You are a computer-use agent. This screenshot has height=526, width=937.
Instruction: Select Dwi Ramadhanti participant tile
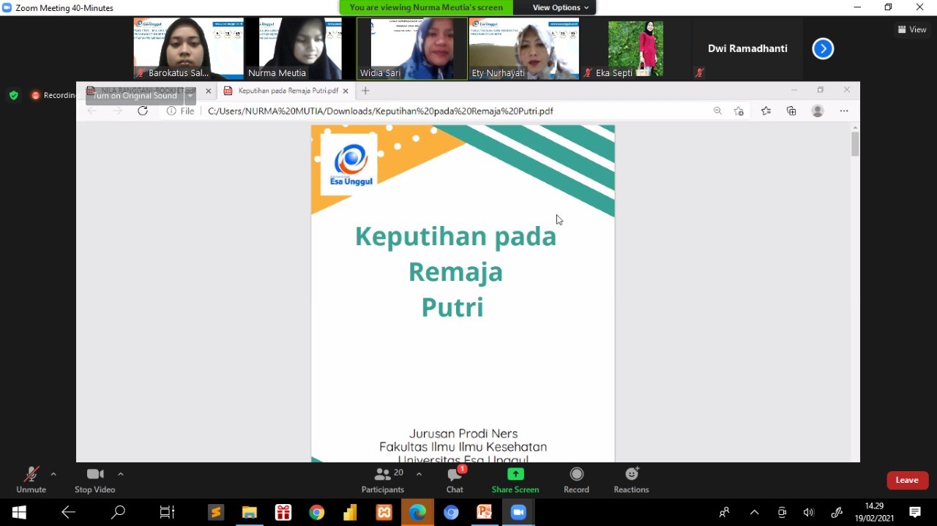(747, 48)
